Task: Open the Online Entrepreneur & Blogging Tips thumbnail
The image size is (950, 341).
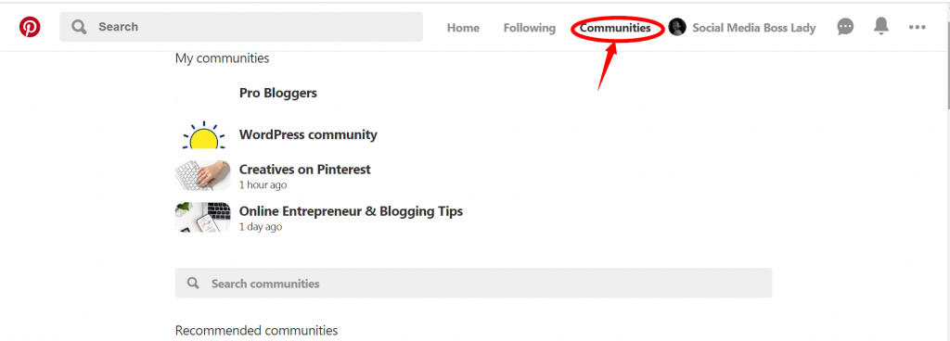Action: (203, 218)
